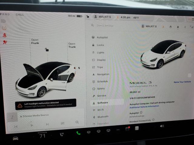Open Navigation settings
The image size is (194, 145).
tap(101, 74)
